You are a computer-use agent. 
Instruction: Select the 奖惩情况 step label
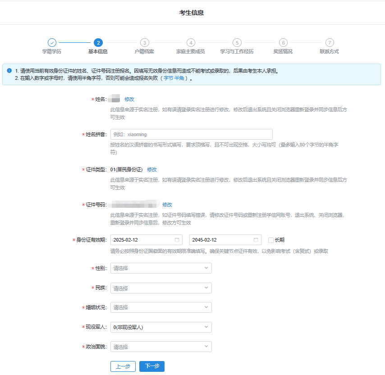(283, 51)
